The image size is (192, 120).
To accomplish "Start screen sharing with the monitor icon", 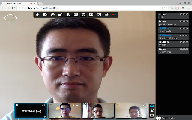I will pyautogui.click(x=91, y=15).
